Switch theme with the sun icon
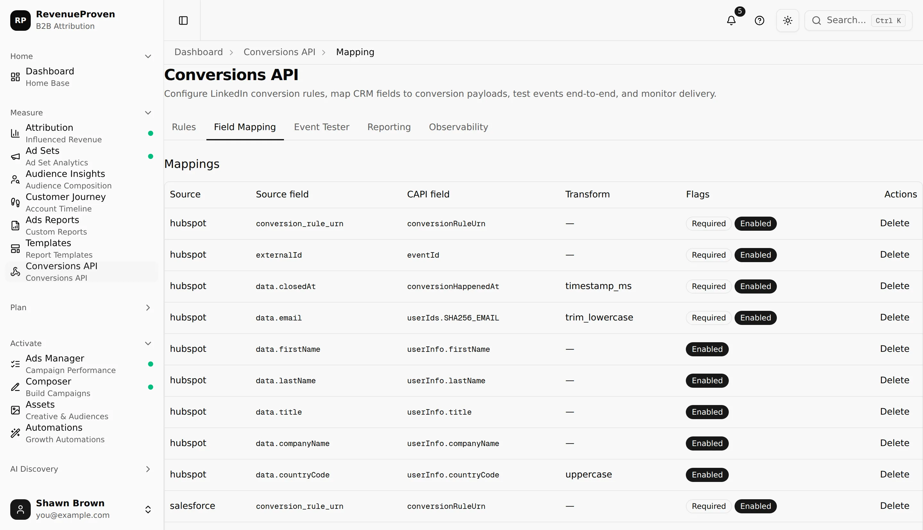 click(788, 21)
